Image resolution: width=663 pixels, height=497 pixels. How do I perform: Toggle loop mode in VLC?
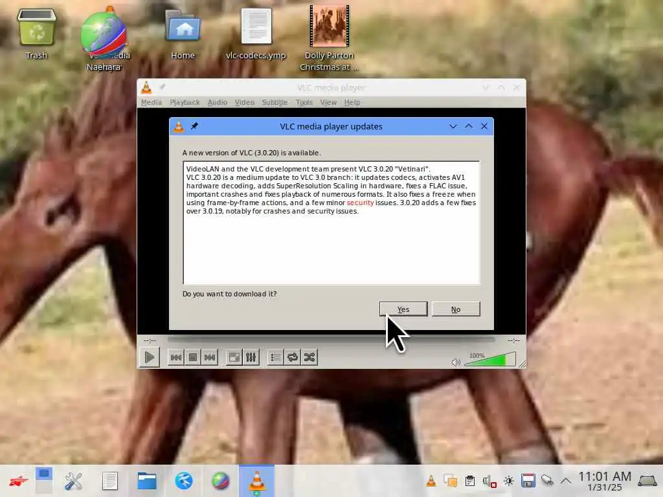point(292,357)
